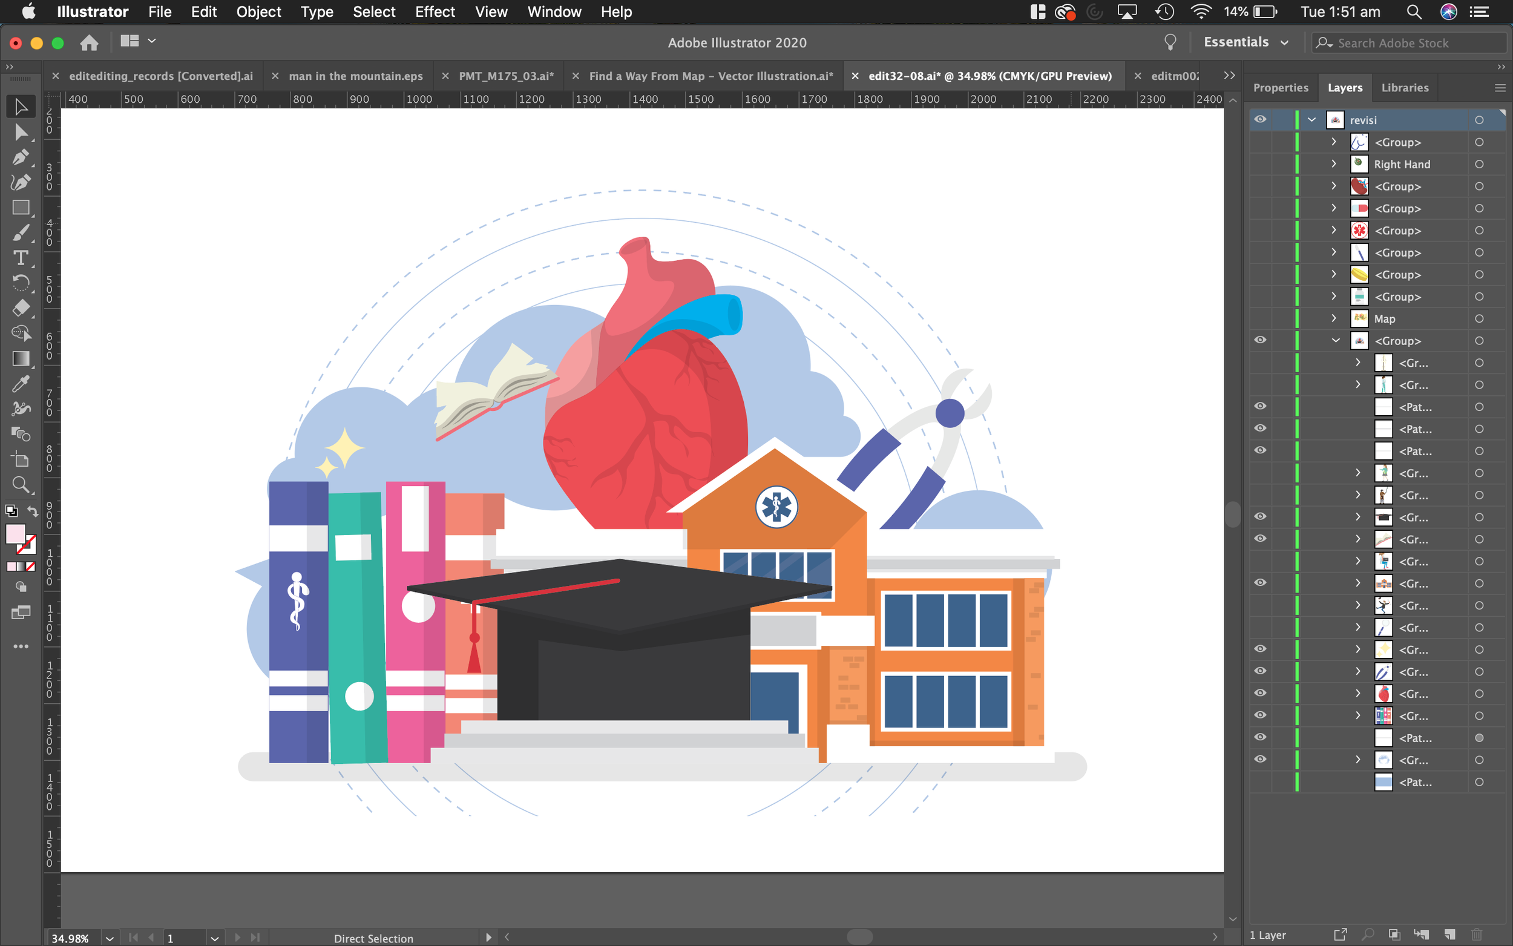This screenshot has width=1513, height=946.
Task: Select the Pen tool
Action: coord(21,157)
